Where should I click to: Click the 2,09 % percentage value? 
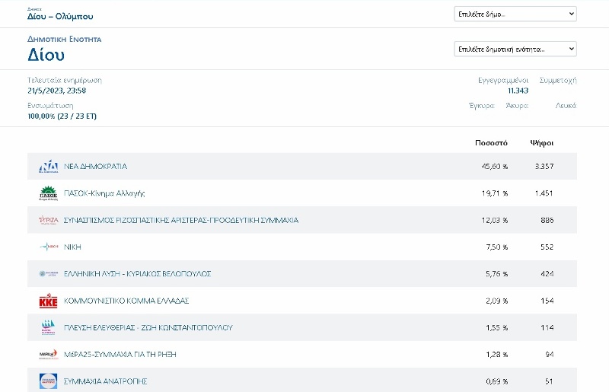(x=497, y=301)
